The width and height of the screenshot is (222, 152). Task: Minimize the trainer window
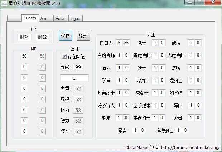190,3
